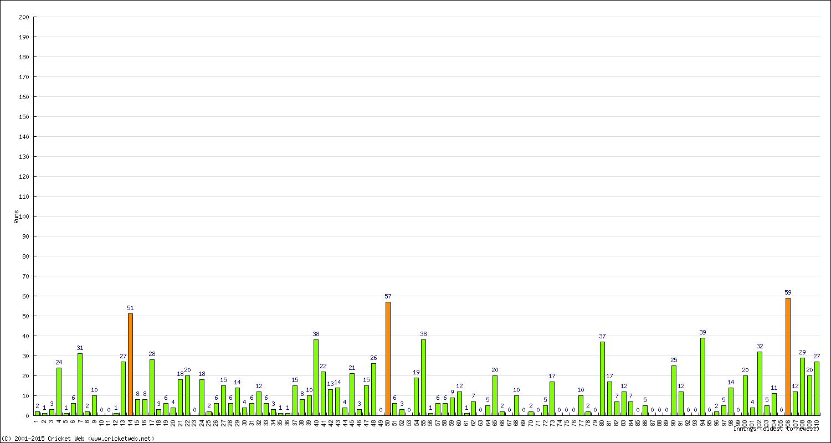This screenshot has height=443, width=831.
Task: Click the x-axis innings label "50"
Action: tap(388, 422)
